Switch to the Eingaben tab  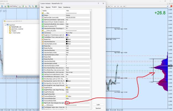tap(54, 7)
